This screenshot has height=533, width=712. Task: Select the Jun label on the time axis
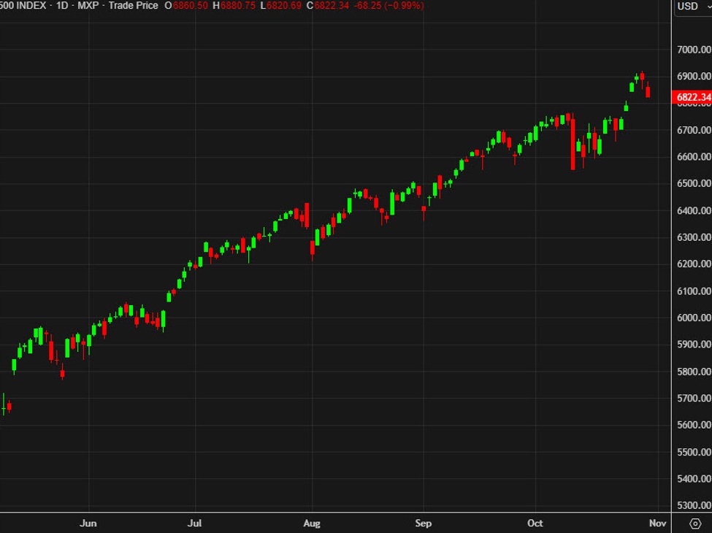coord(89,524)
